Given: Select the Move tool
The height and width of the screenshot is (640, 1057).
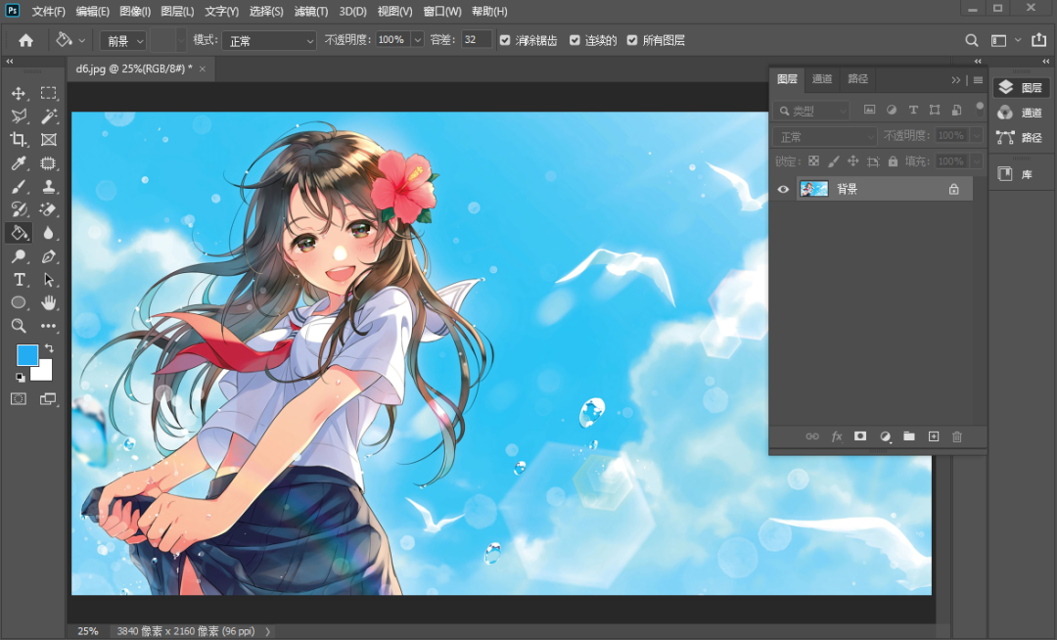Looking at the screenshot, I should point(18,93).
